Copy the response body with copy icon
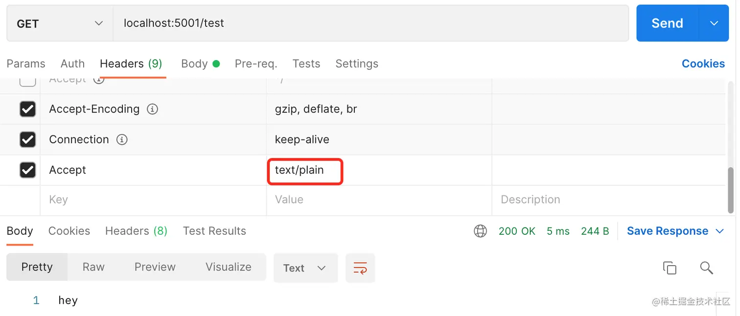The image size is (740, 316). point(670,268)
